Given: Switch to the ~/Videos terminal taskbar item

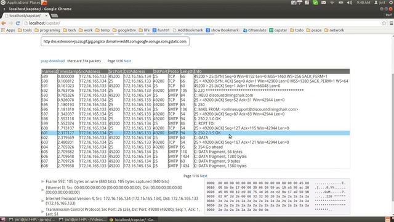Looking at the screenshot, I should (82, 220).
